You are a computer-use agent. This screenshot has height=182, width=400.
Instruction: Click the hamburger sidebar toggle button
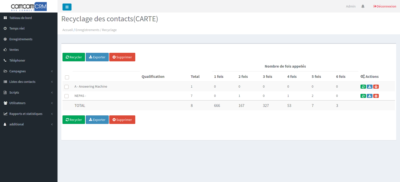[67, 7]
